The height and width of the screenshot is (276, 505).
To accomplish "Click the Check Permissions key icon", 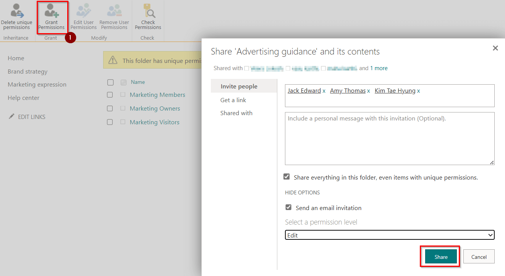I will pyautogui.click(x=149, y=11).
